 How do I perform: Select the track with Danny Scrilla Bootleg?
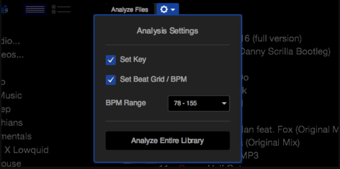286,52
